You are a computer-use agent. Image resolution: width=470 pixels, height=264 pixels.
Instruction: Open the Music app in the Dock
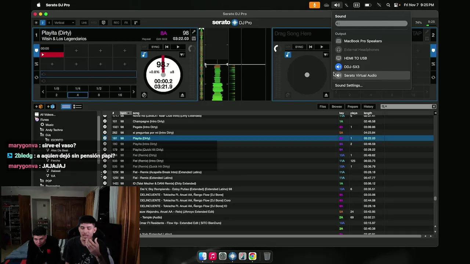click(213, 256)
